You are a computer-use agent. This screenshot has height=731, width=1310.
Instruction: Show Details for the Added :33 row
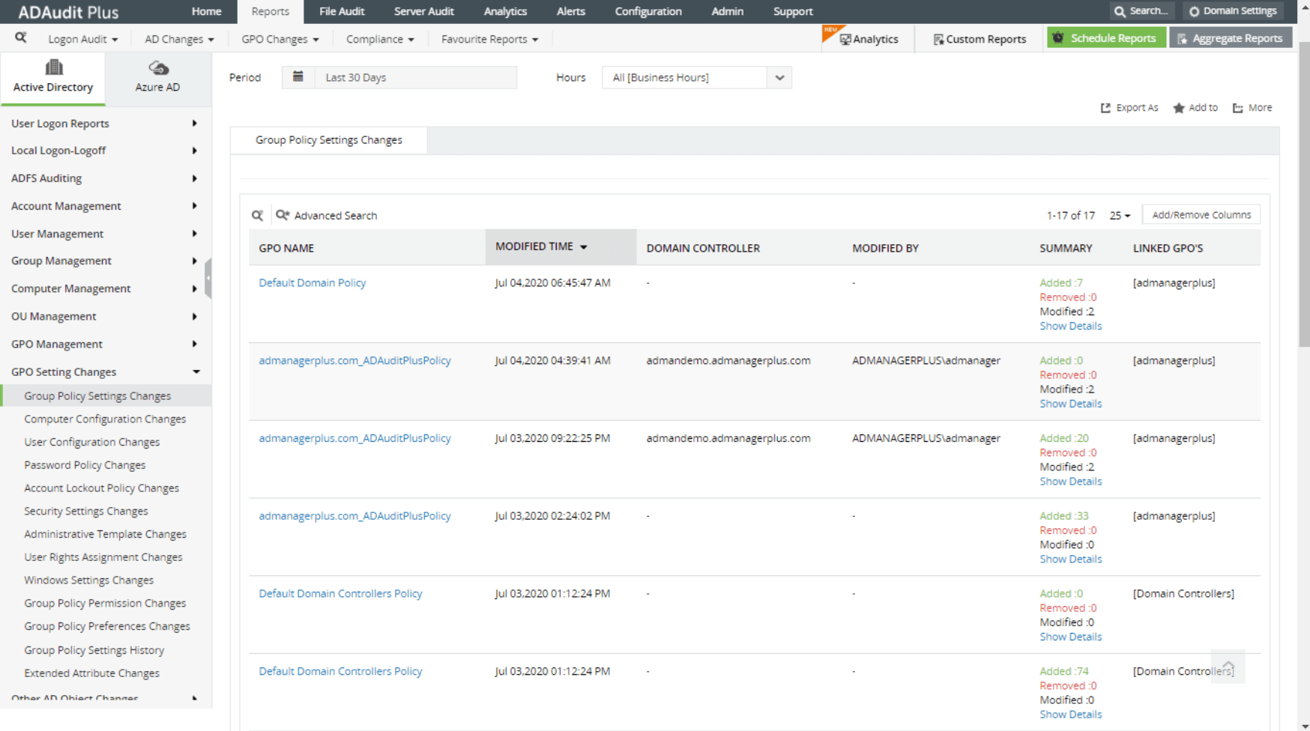[x=1070, y=559]
